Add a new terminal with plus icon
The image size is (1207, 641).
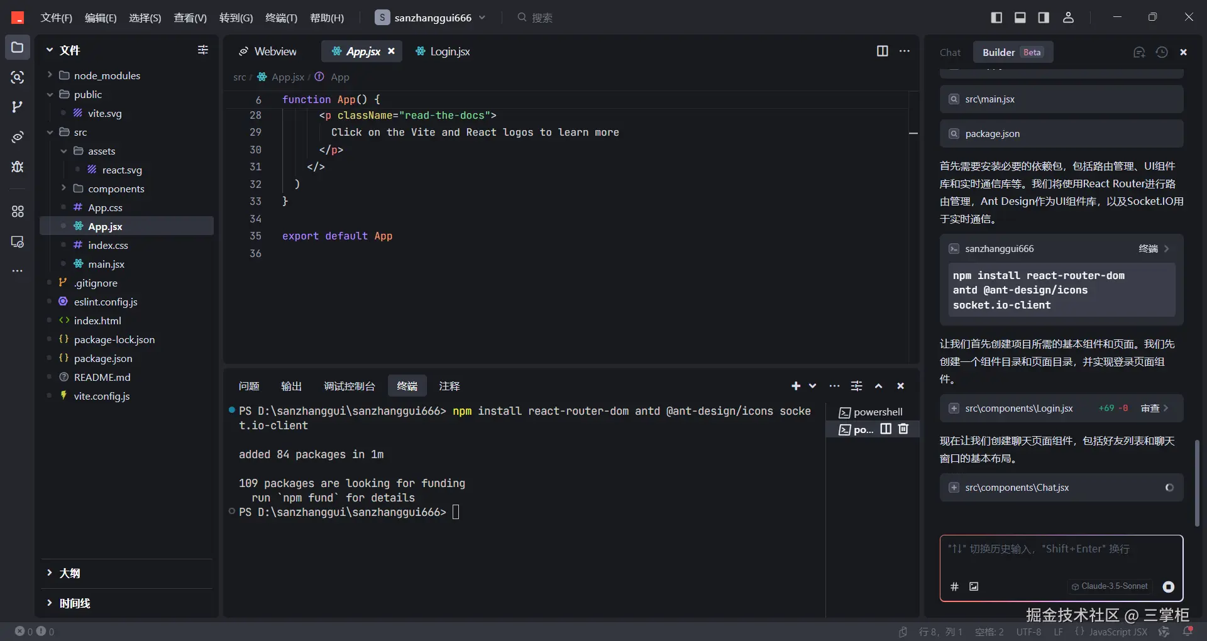[796, 386]
